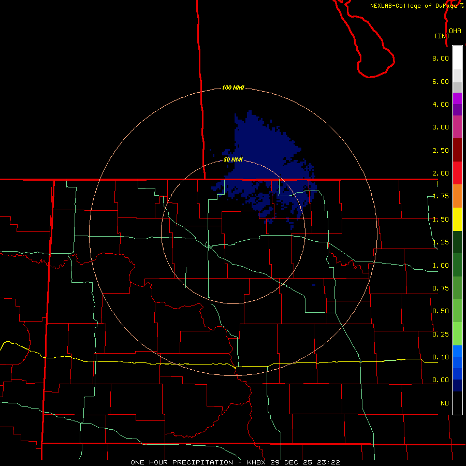Image resolution: width=466 pixels, height=466 pixels.
Task: Click the 1.00 legend value
Action: pyautogui.click(x=441, y=266)
